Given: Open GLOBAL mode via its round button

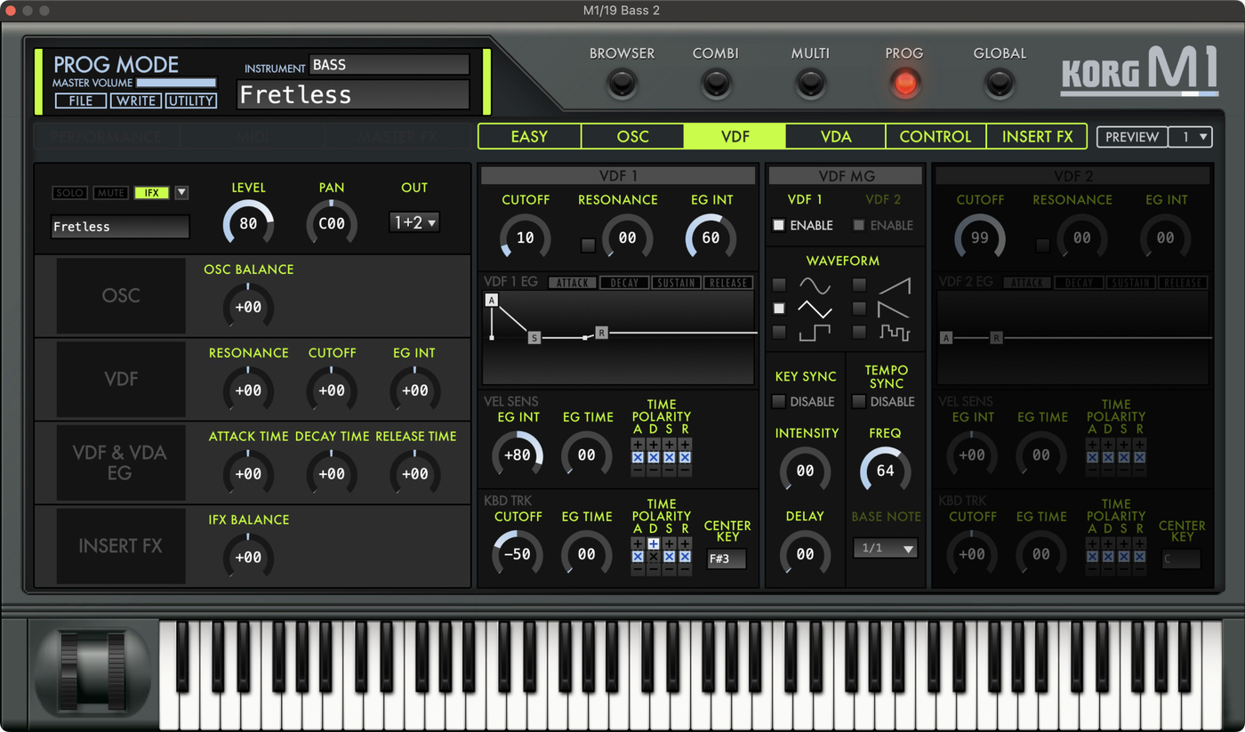Looking at the screenshot, I should (999, 84).
